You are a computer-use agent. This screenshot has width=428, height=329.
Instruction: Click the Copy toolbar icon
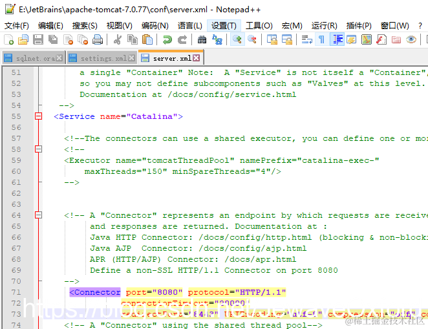point(133,40)
